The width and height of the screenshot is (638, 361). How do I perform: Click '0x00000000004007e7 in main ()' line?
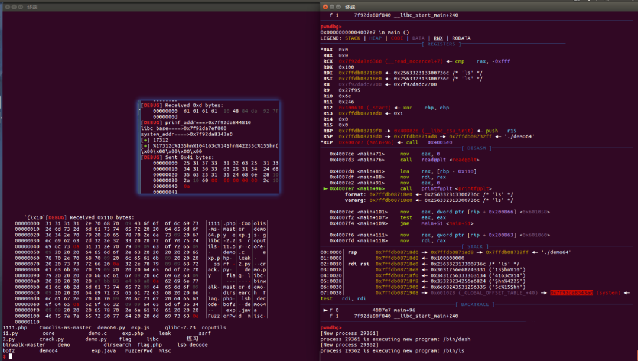364,32
